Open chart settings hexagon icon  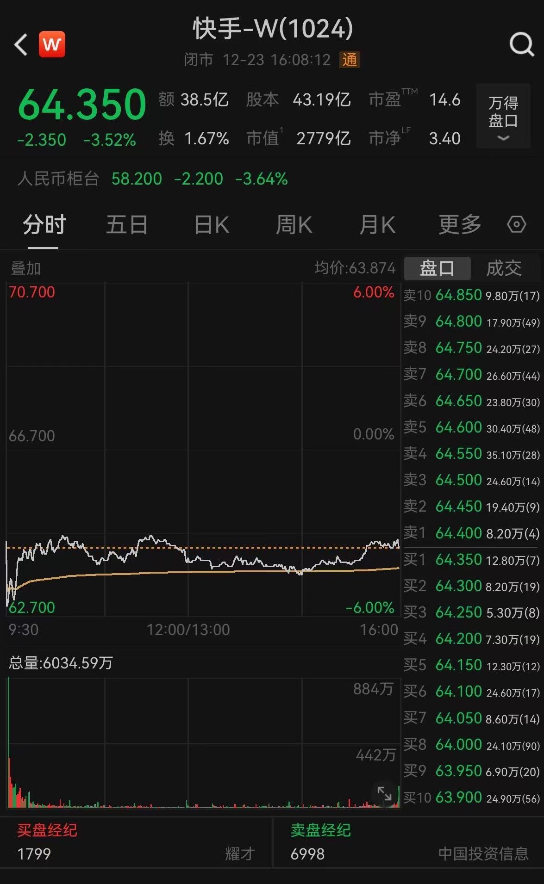click(x=516, y=225)
